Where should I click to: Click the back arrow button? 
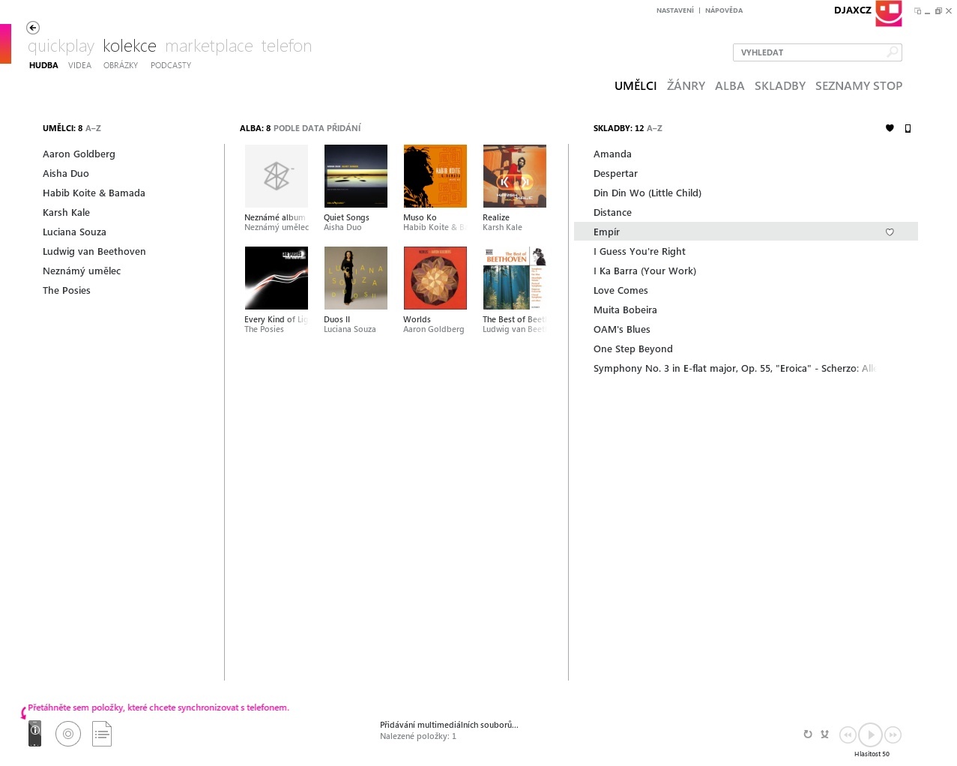point(33,28)
